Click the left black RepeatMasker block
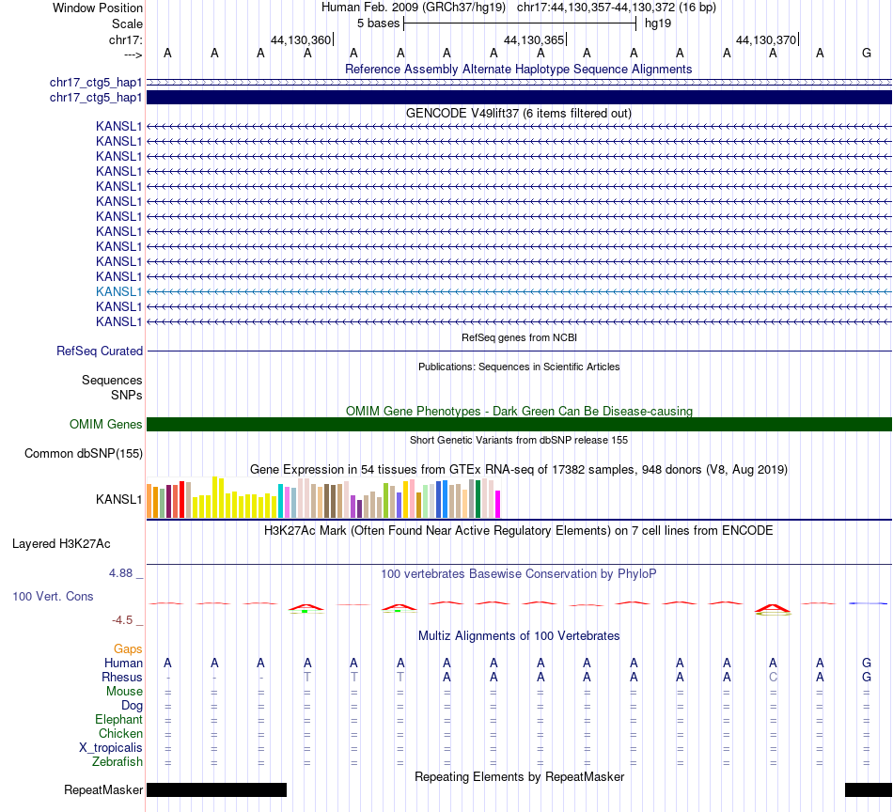Image resolution: width=893 pixels, height=812 pixels. click(x=216, y=789)
